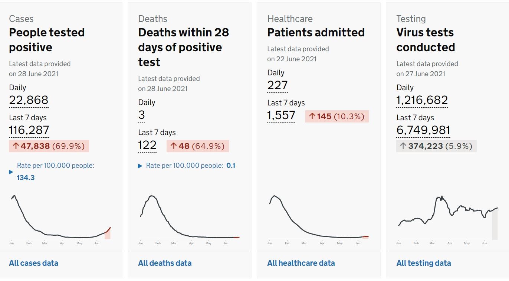Click the daily cases figure 22,868
509x281 pixels.
point(29,100)
